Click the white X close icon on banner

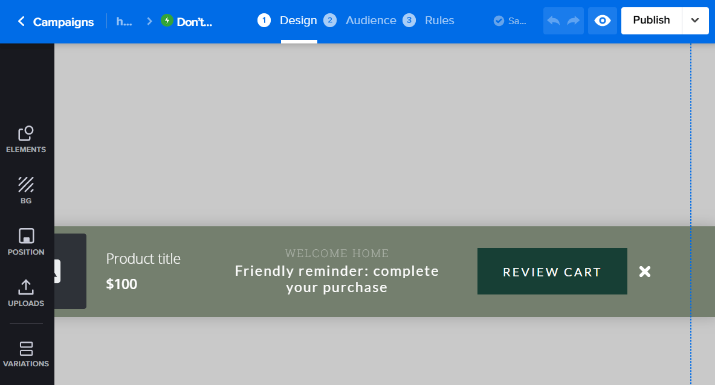click(645, 272)
